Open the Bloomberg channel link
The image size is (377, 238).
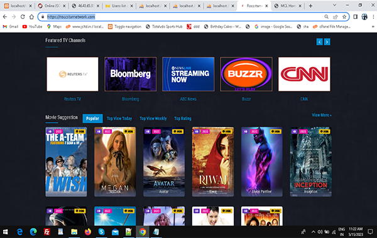130,99
